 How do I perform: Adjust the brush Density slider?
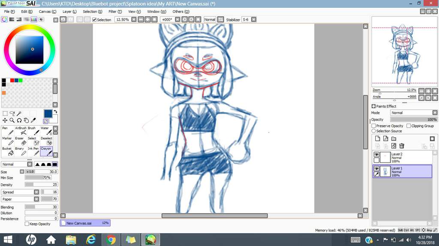[x=41, y=184]
